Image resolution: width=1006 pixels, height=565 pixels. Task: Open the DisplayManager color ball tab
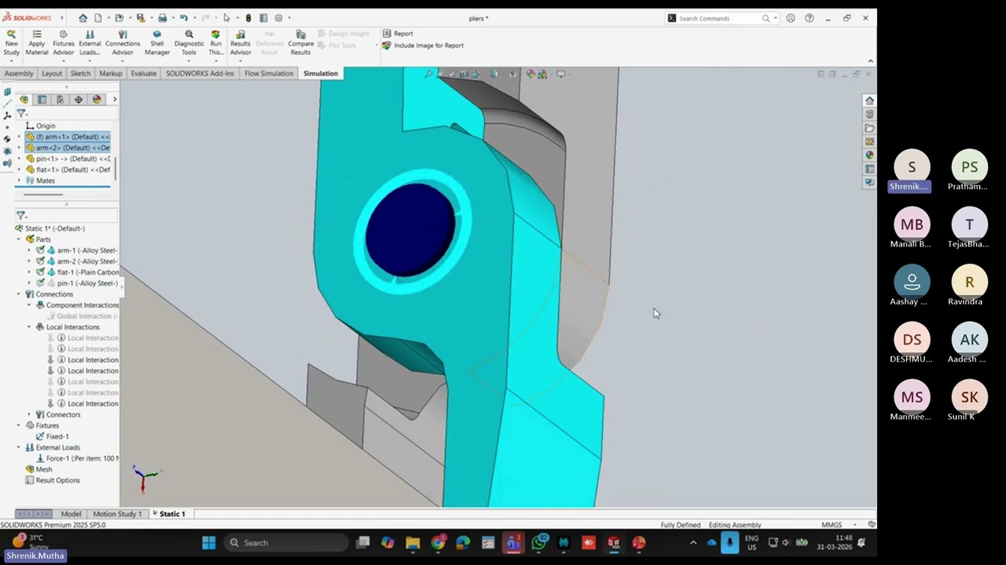[x=97, y=100]
